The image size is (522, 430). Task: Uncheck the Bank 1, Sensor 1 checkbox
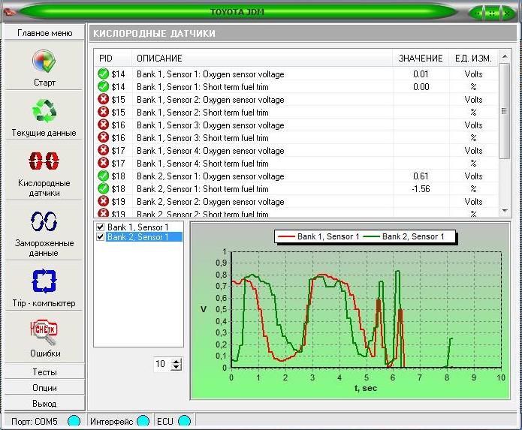tap(101, 227)
